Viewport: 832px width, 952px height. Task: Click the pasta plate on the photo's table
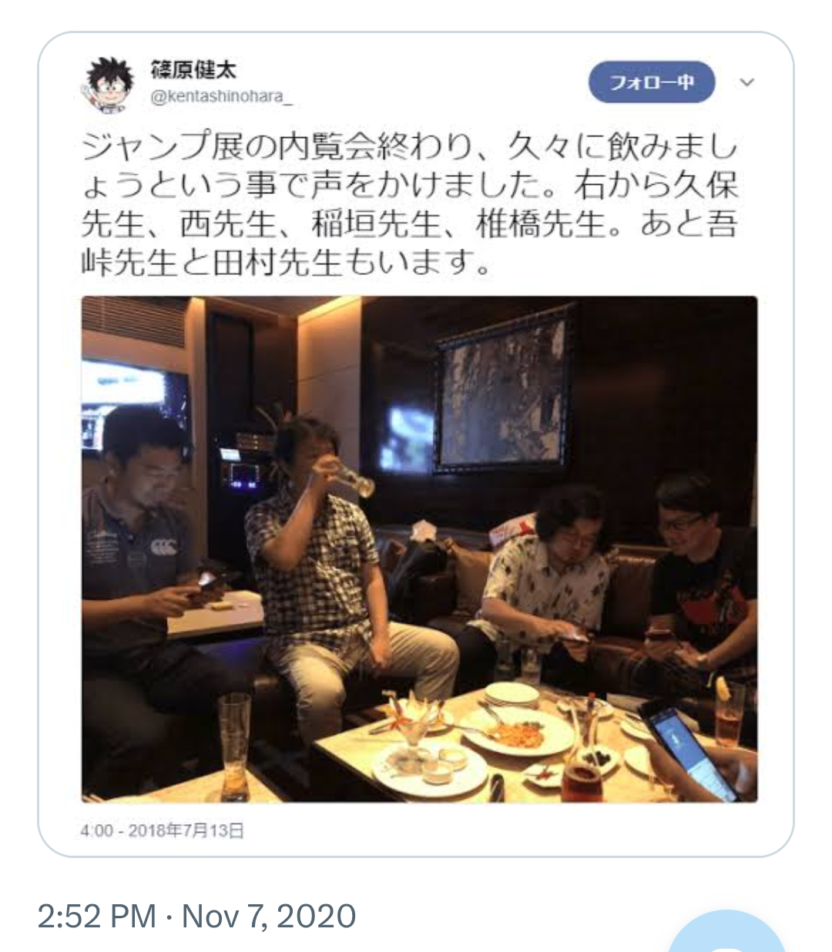[517, 732]
